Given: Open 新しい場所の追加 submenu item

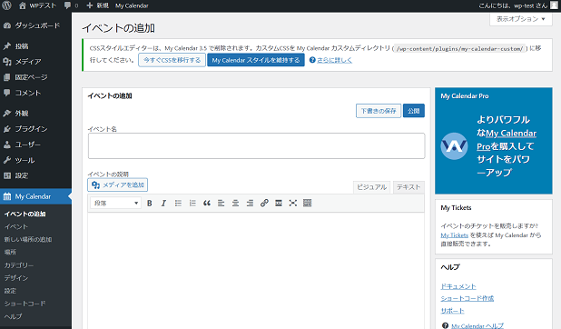Looking at the screenshot, I should point(28,239).
